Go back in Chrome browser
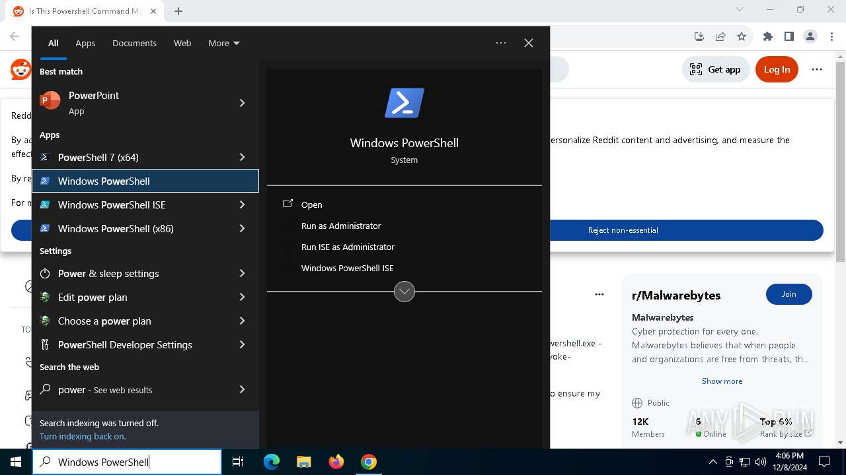This screenshot has height=475, width=846. coord(15,37)
